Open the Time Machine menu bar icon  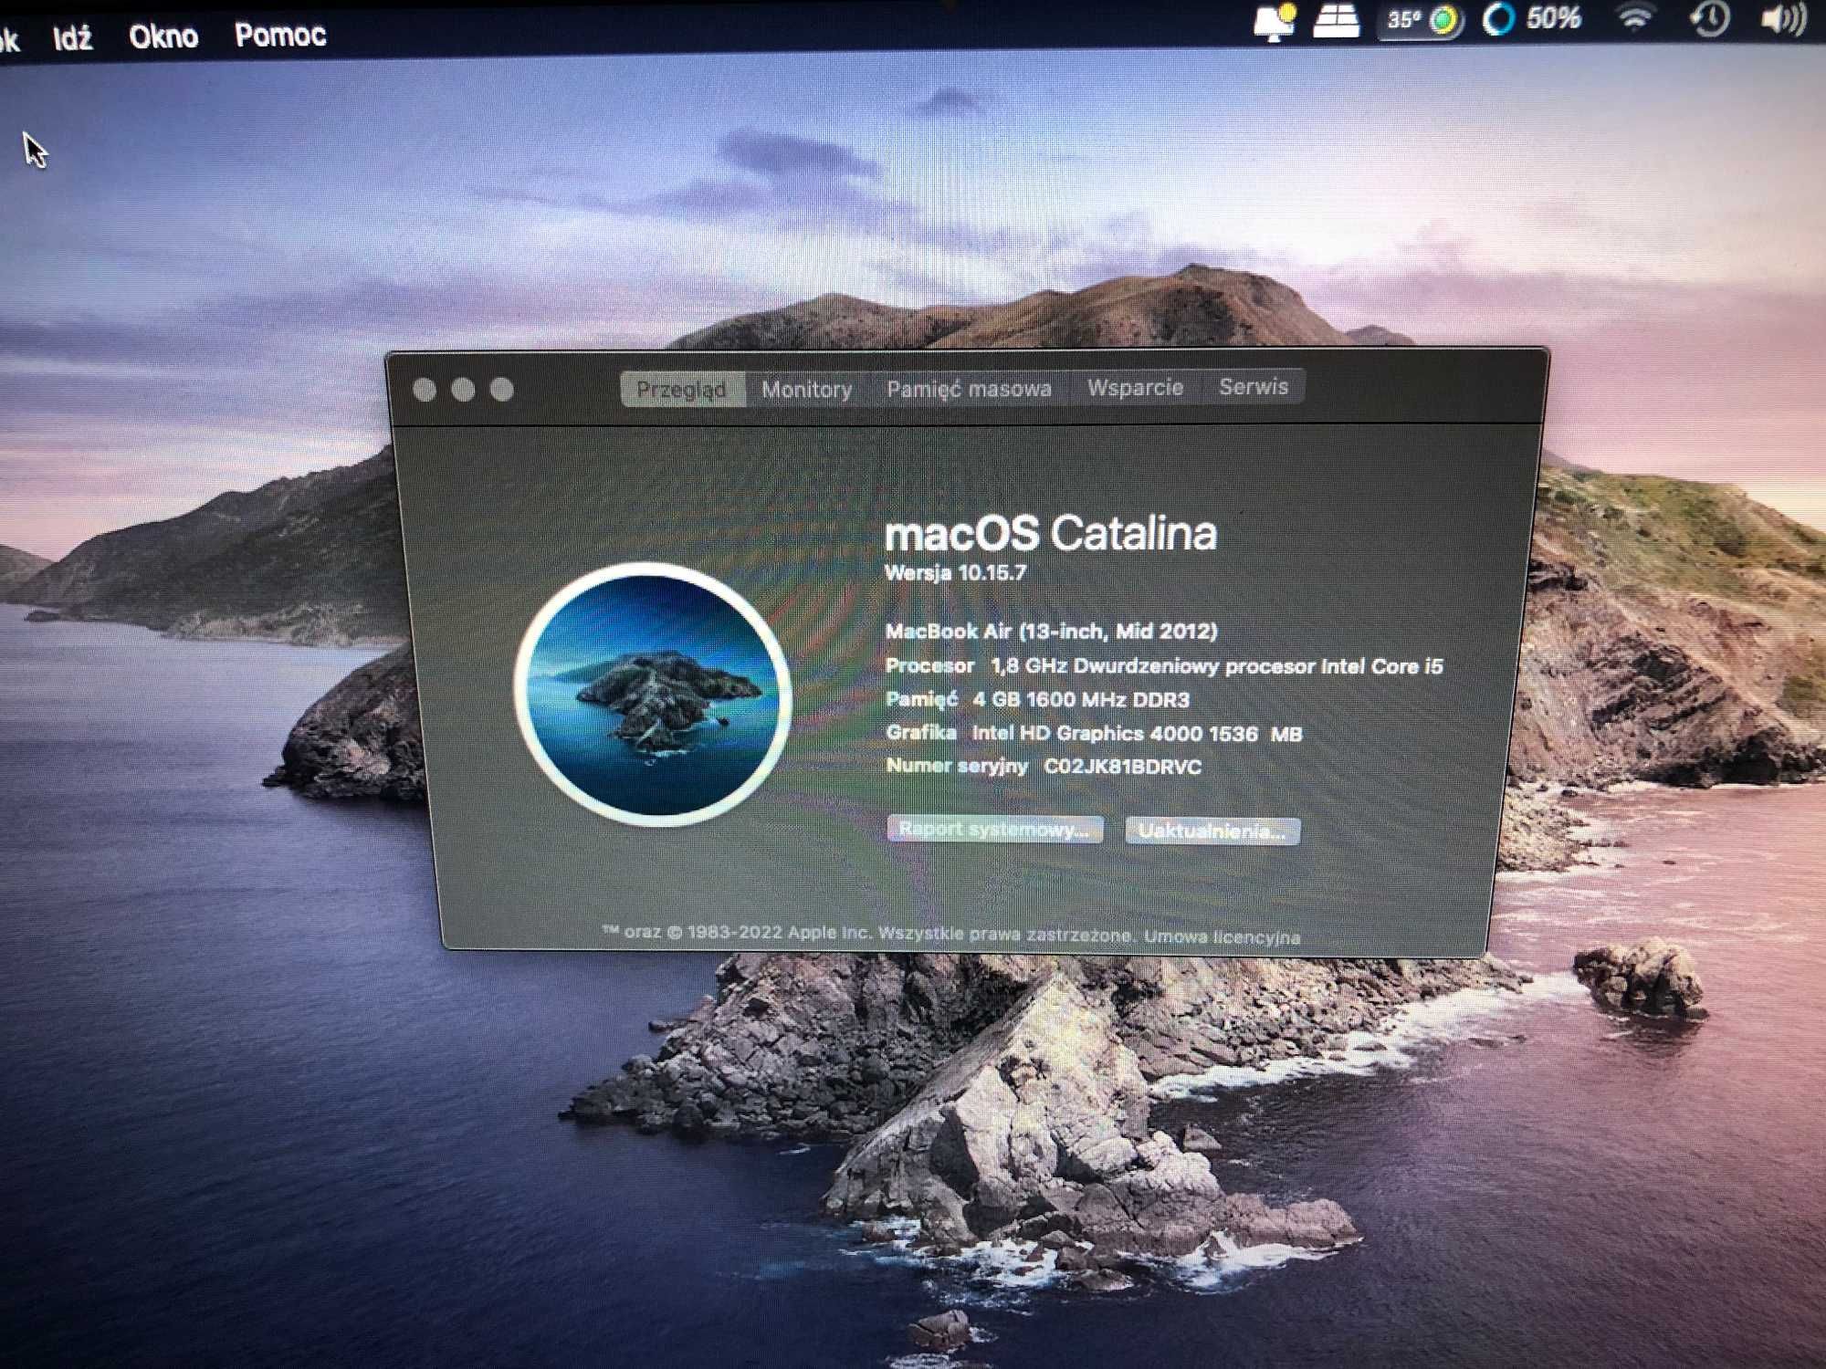(x=1708, y=17)
